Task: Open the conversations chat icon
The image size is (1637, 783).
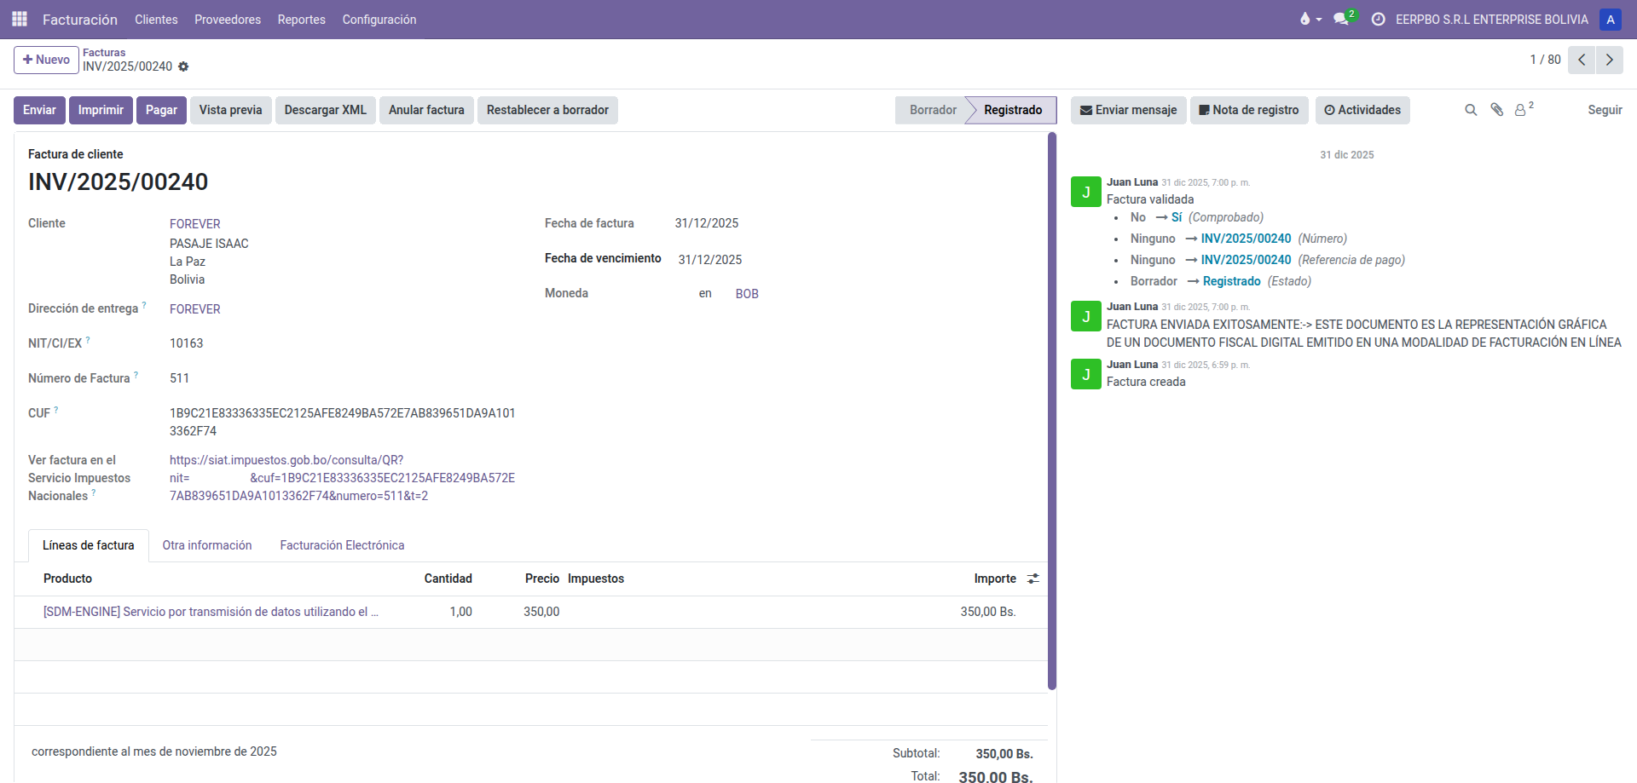Action: tap(1342, 19)
